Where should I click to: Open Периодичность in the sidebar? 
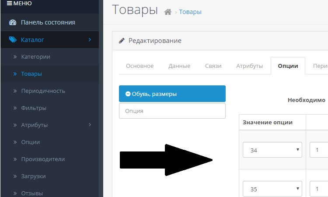click(49, 91)
